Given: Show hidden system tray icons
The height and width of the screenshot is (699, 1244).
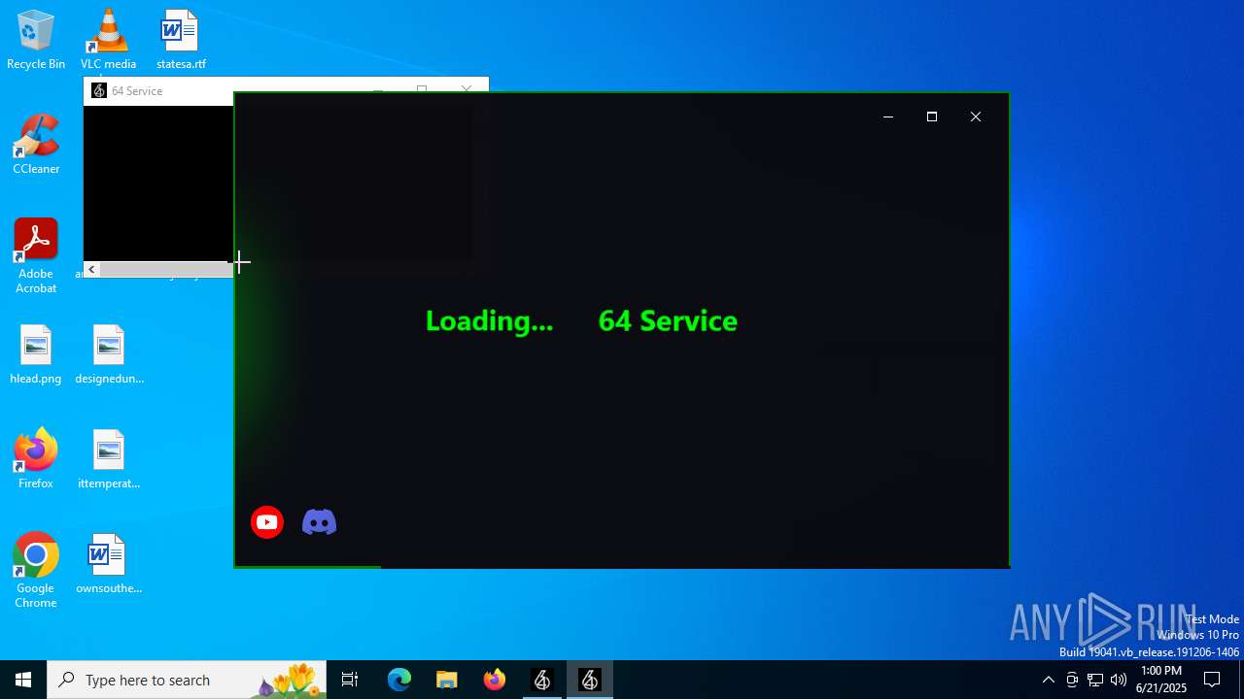Looking at the screenshot, I should (1048, 680).
